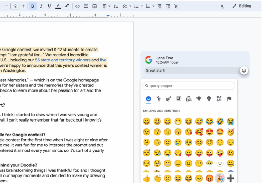Add a comment using the toolbar icon

tap(86, 6)
